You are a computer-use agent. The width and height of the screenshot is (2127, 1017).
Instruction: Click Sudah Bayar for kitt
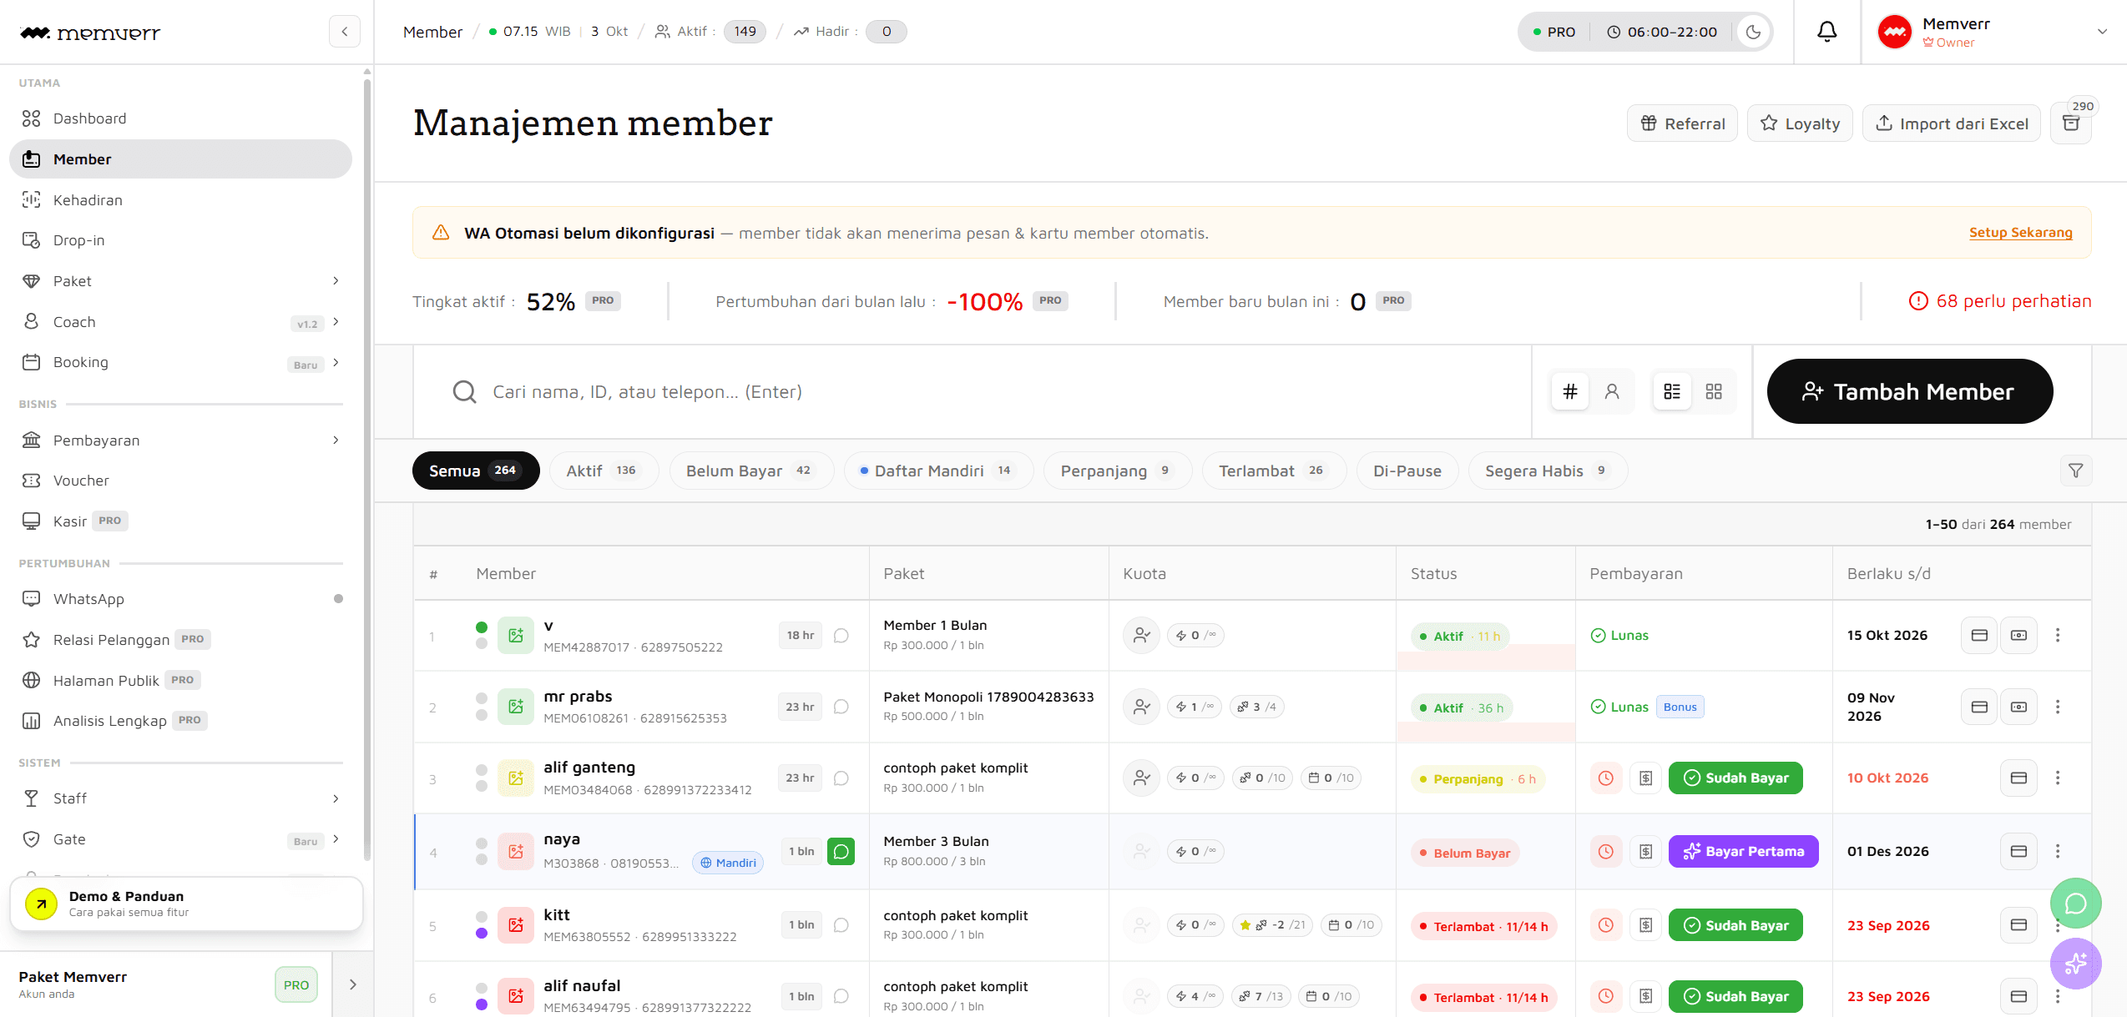coord(1735,925)
